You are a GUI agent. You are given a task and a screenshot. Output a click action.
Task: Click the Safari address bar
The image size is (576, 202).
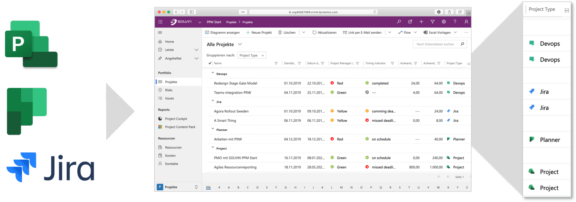(314, 12)
